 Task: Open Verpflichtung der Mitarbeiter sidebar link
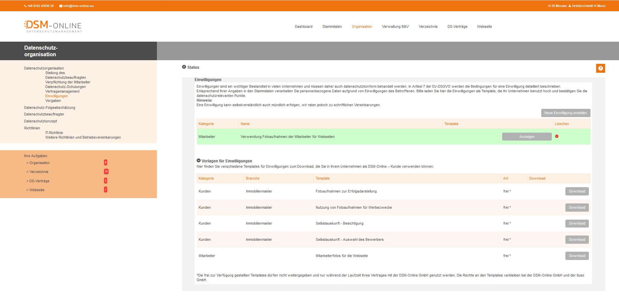point(68,82)
